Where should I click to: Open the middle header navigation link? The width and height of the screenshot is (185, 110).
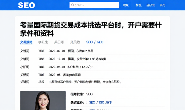(150, 5)
